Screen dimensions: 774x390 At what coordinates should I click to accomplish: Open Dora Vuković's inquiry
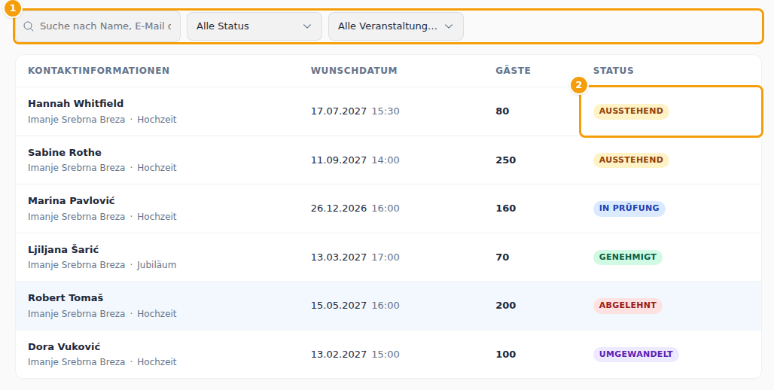(x=389, y=354)
